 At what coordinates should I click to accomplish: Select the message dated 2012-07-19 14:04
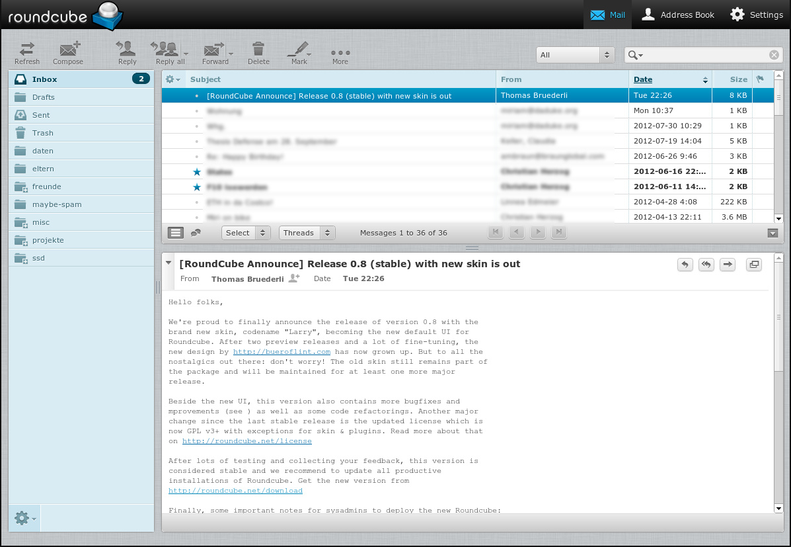[468, 141]
